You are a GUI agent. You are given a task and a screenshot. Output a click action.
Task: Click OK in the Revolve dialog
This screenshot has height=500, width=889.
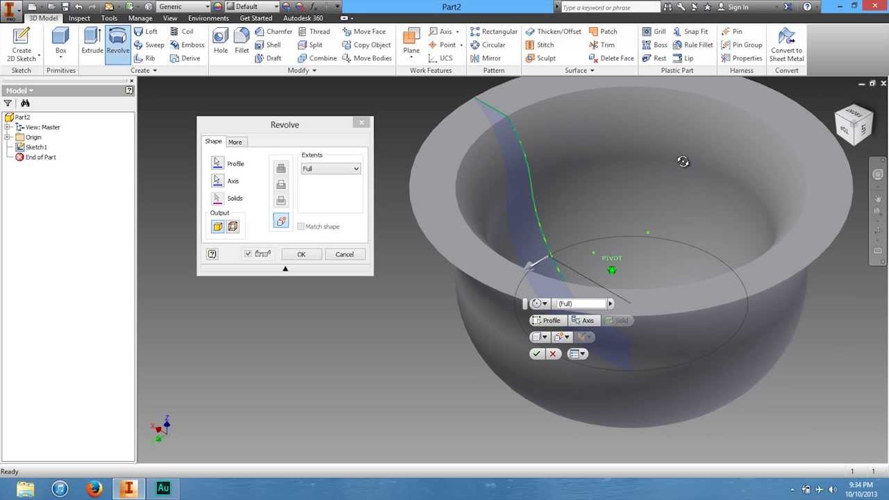click(301, 254)
